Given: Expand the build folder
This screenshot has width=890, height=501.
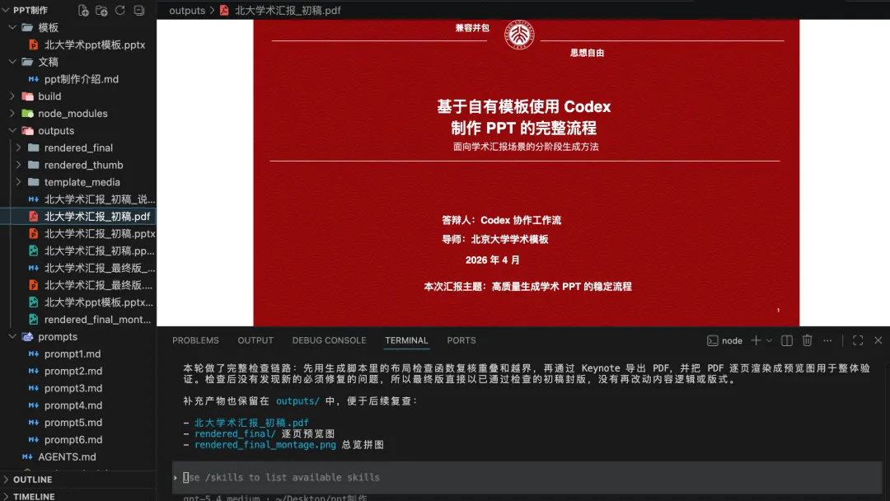Looking at the screenshot, I should coord(12,96).
